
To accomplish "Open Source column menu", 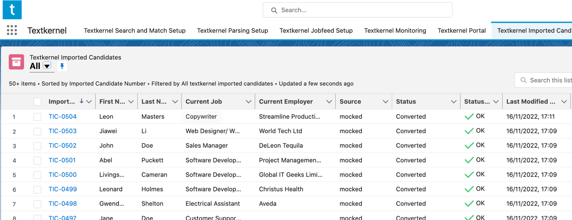I will 385,102.
